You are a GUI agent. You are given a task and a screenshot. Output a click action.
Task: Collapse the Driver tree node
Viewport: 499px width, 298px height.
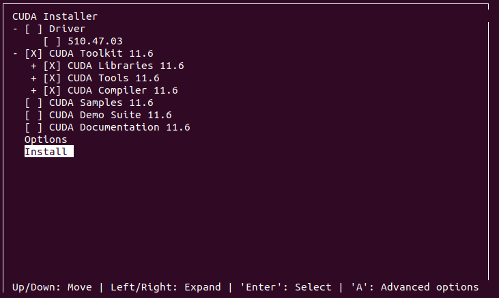[x=15, y=29]
